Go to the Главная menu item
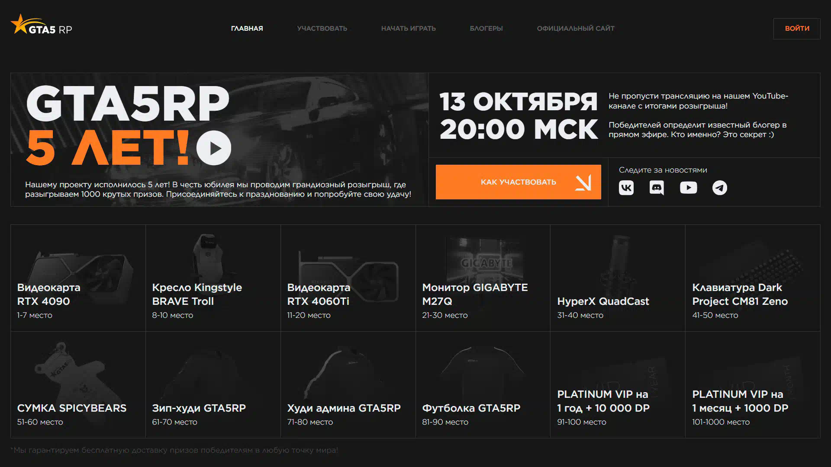Image resolution: width=831 pixels, height=467 pixels. 247,29
